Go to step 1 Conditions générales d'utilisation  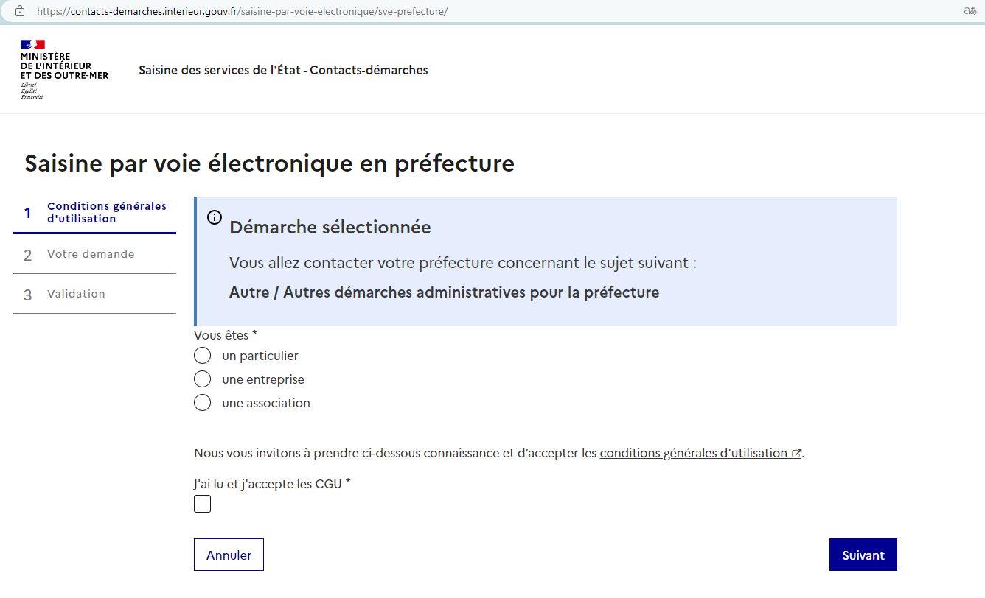(x=94, y=213)
